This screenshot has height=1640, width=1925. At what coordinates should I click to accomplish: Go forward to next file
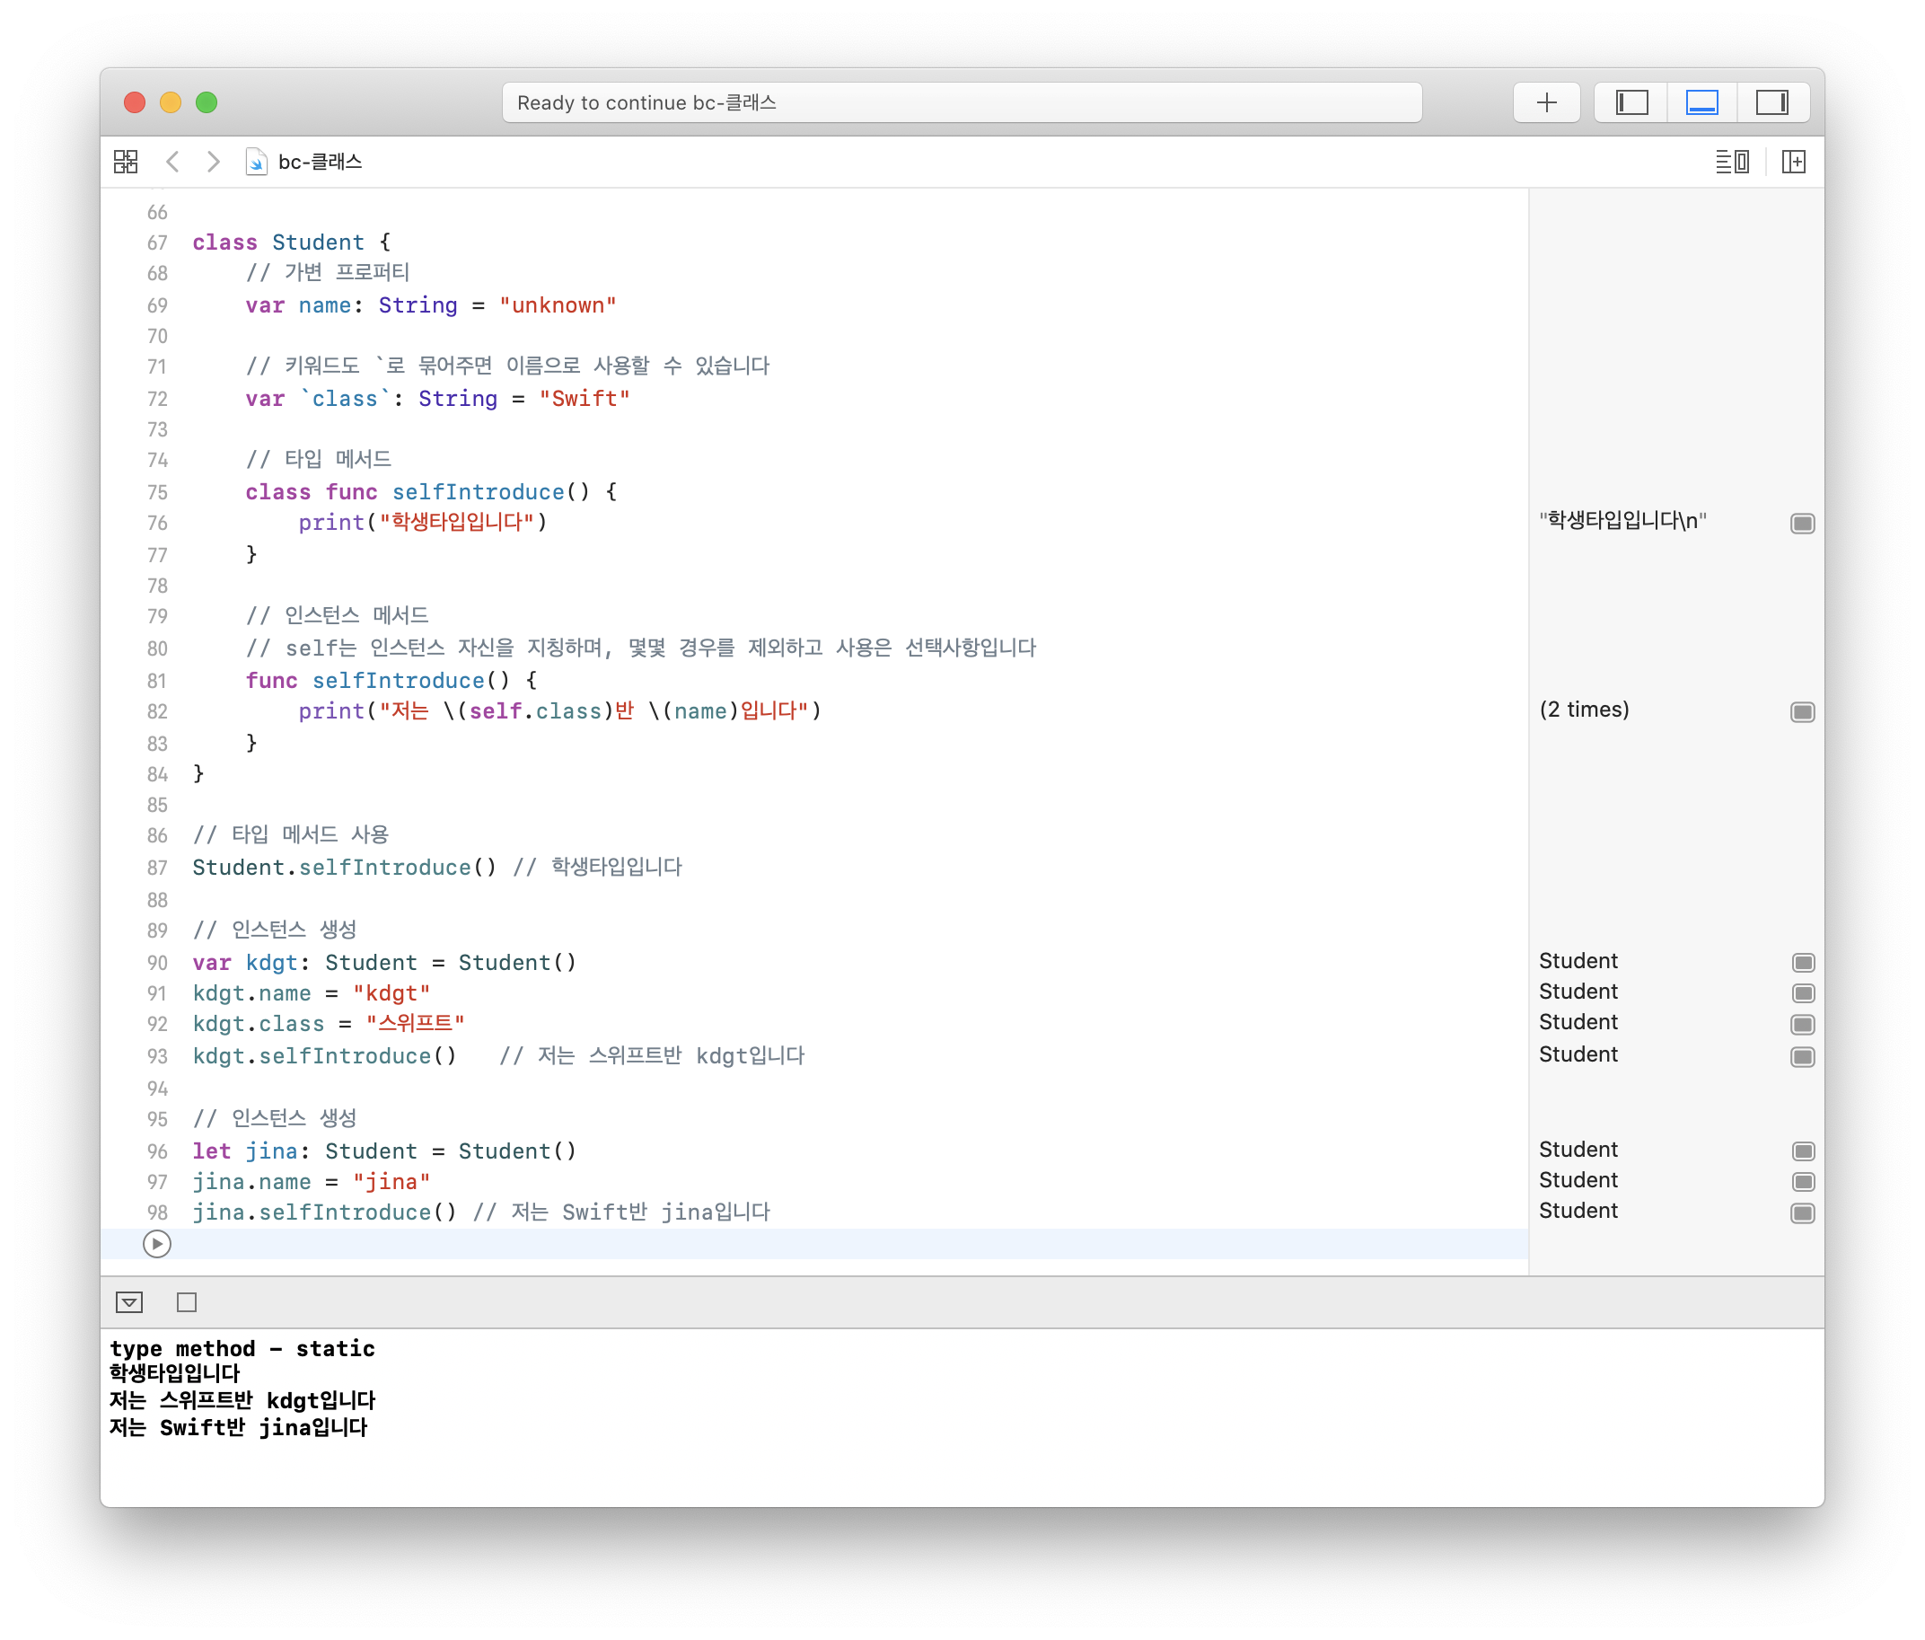[x=214, y=162]
